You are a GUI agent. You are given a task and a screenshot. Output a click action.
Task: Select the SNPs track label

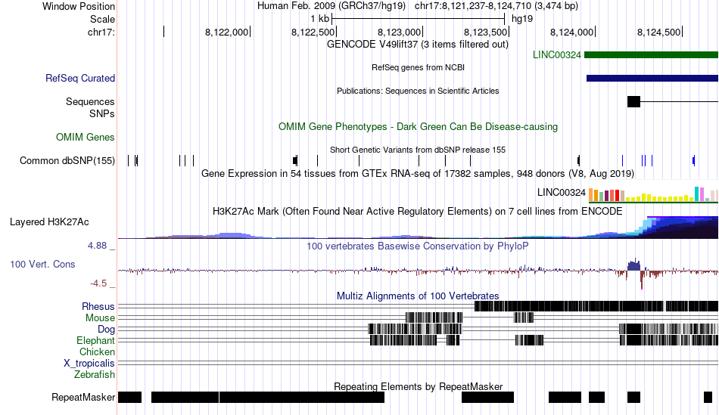pos(102,113)
